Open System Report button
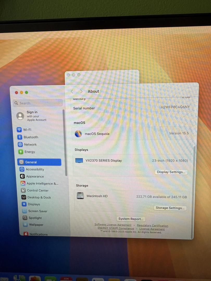 tap(131, 219)
